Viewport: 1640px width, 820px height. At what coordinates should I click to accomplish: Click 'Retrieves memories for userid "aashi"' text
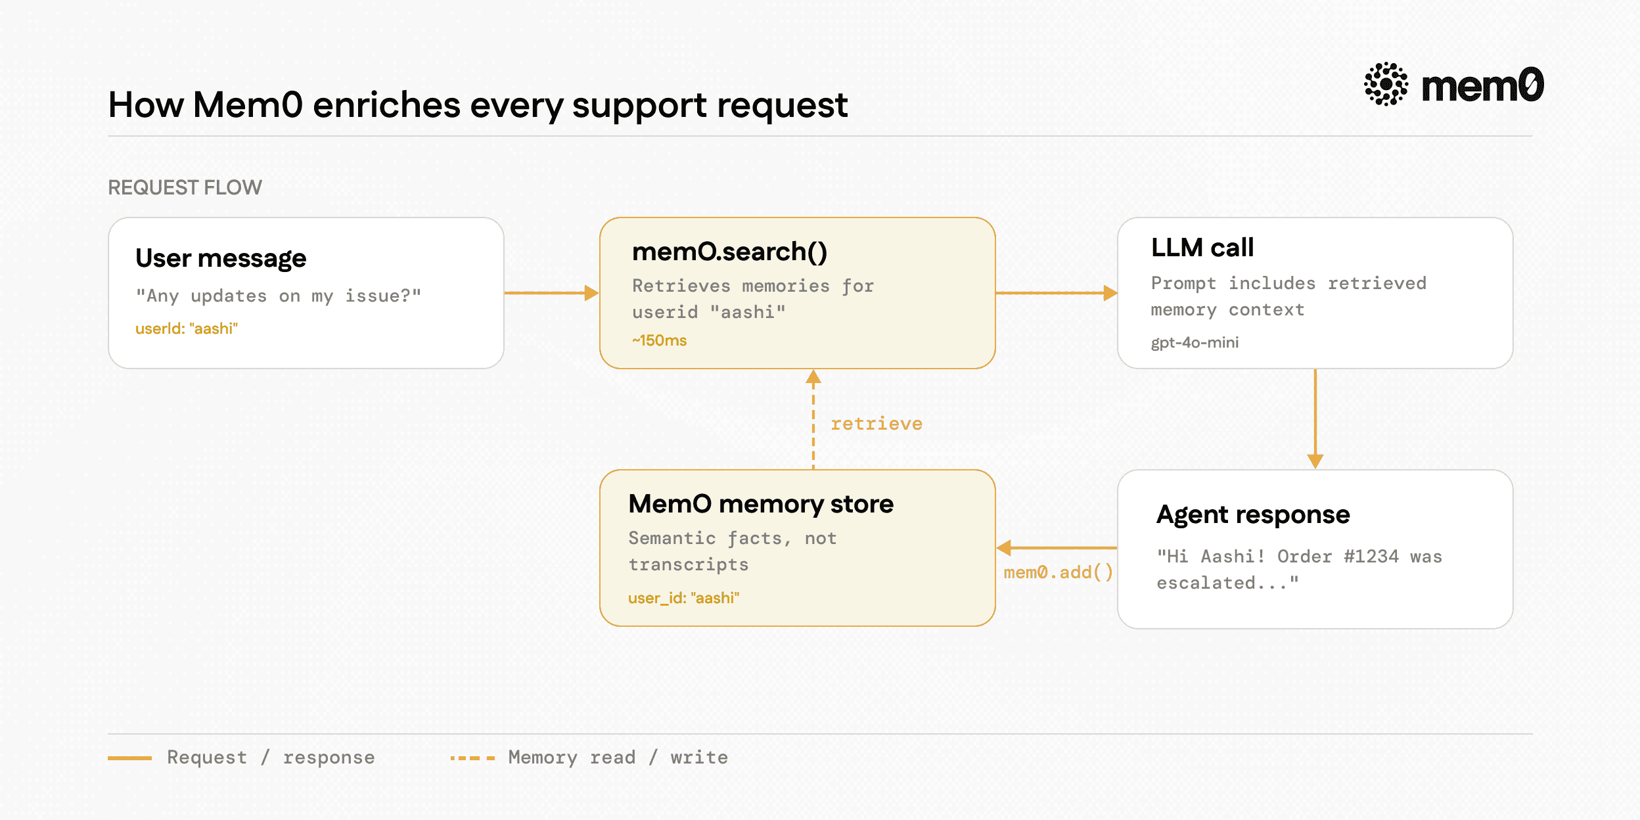click(x=752, y=299)
